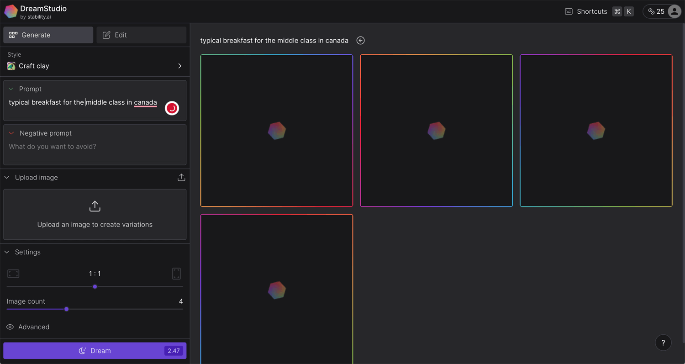Open the user account avatar menu
The height and width of the screenshot is (364, 685).
[674, 11]
